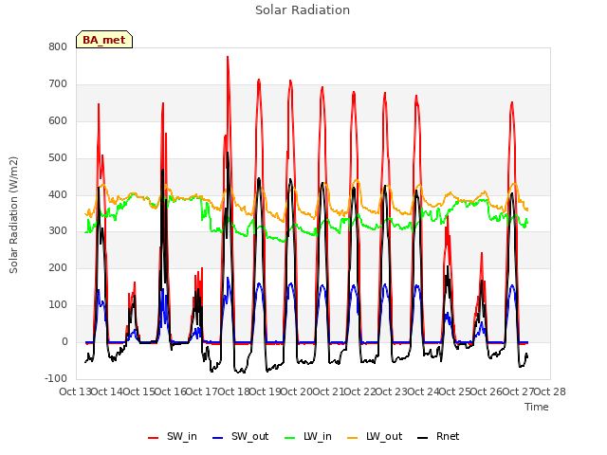Click the -100 y-axis tick label
Image resolution: width=607 pixels, height=455 pixels.
56,378
